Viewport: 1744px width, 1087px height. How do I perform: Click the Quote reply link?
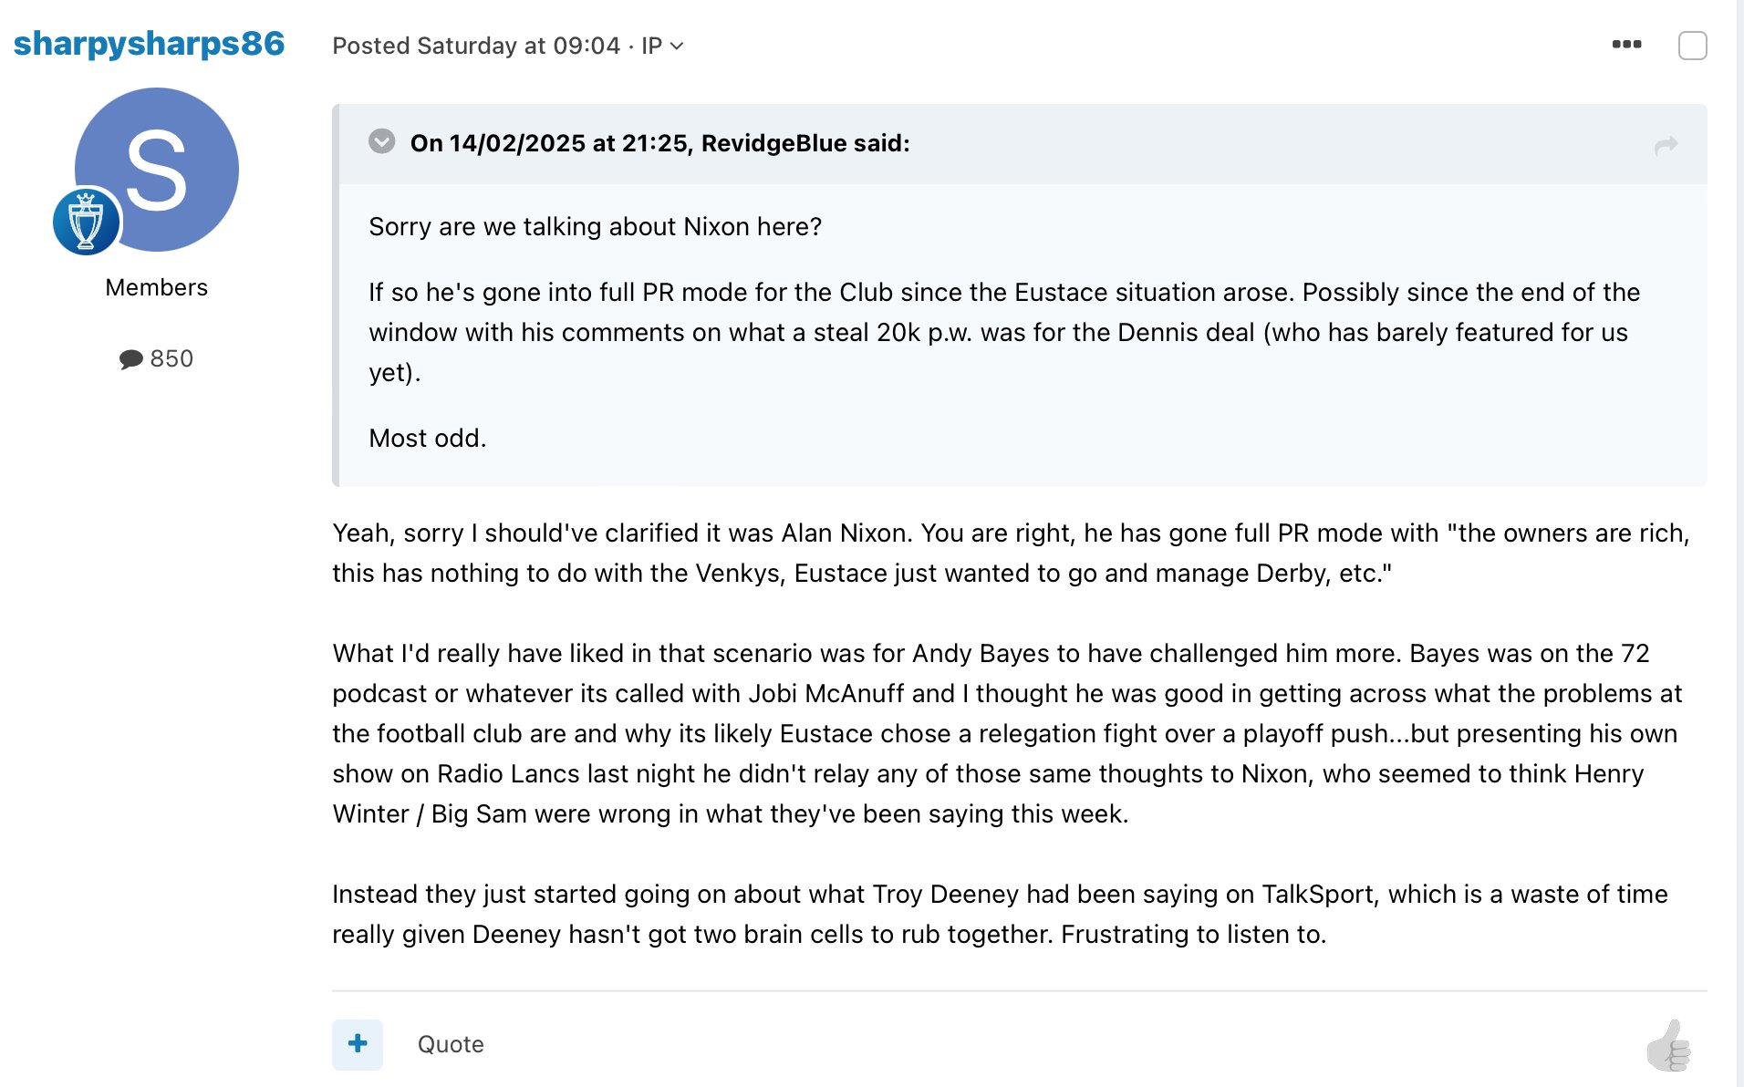tap(451, 1044)
